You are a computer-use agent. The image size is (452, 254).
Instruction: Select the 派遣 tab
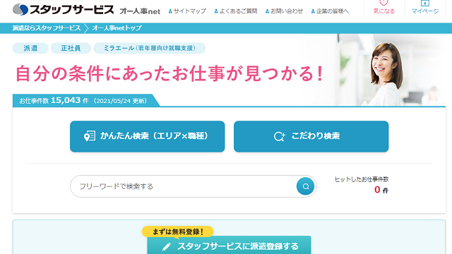click(30, 48)
